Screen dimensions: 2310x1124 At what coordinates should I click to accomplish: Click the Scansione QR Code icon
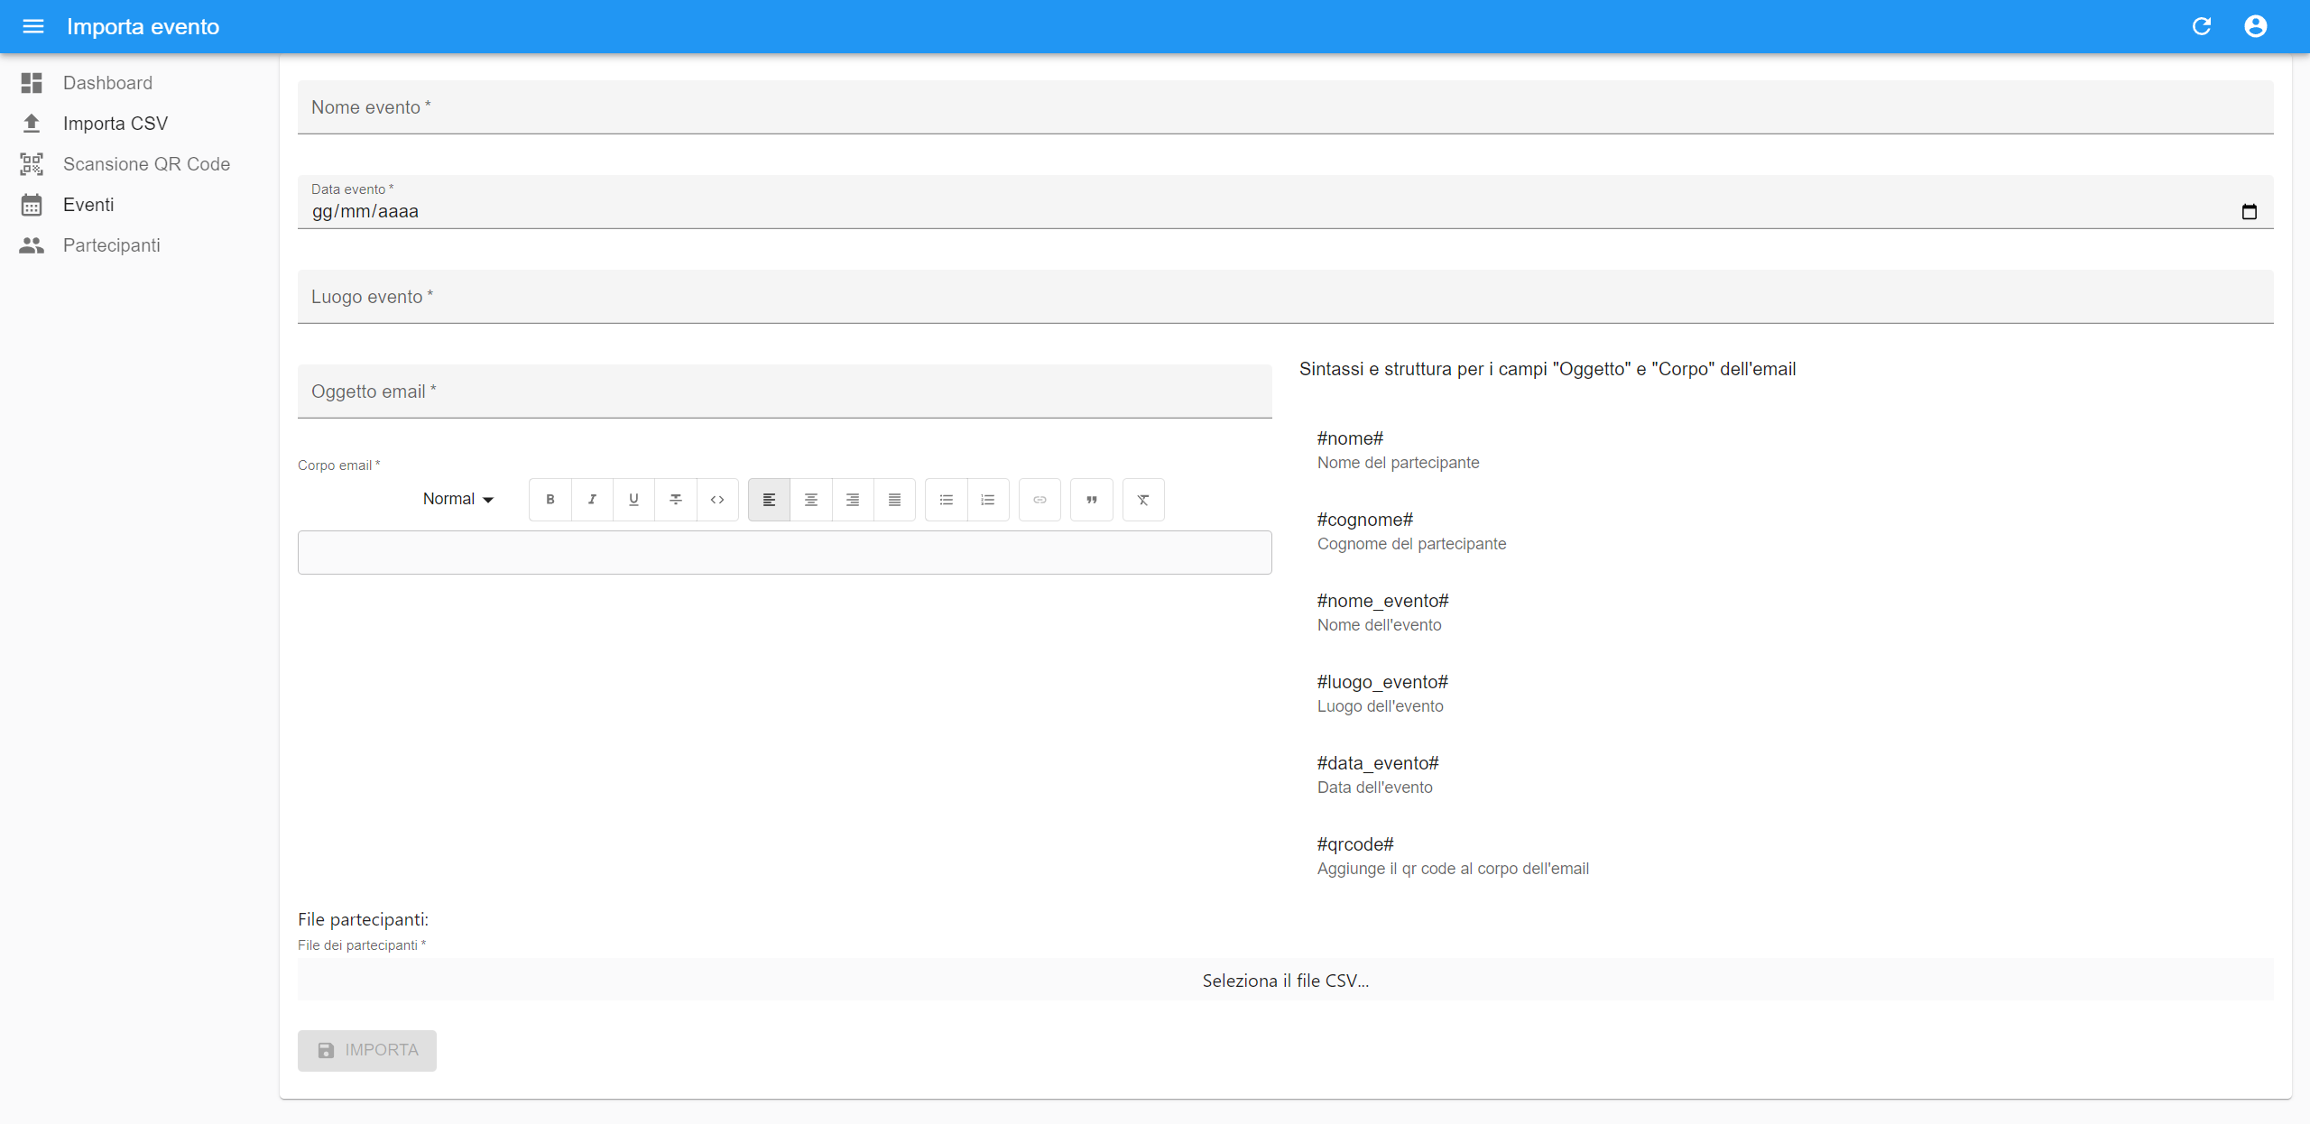pyautogui.click(x=32, y=164)
